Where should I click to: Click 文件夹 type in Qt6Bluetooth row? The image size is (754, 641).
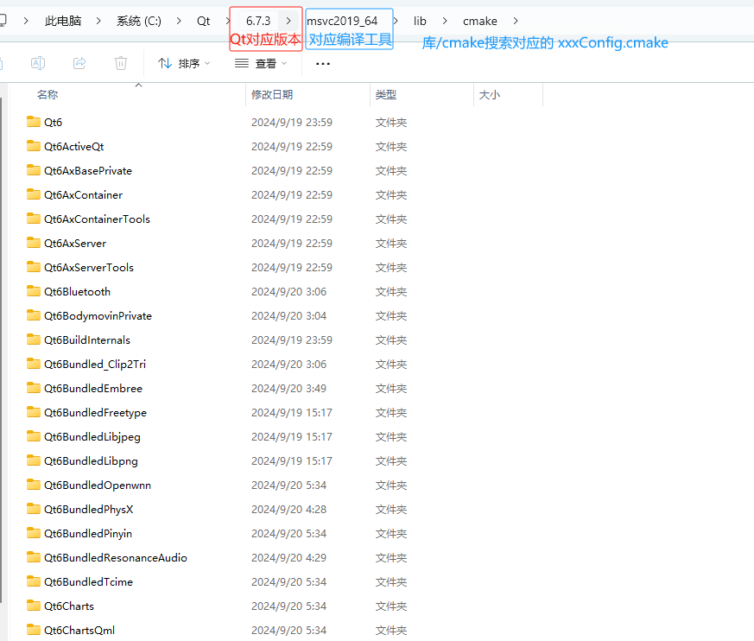pyautogui.click(x=391, y=292)
